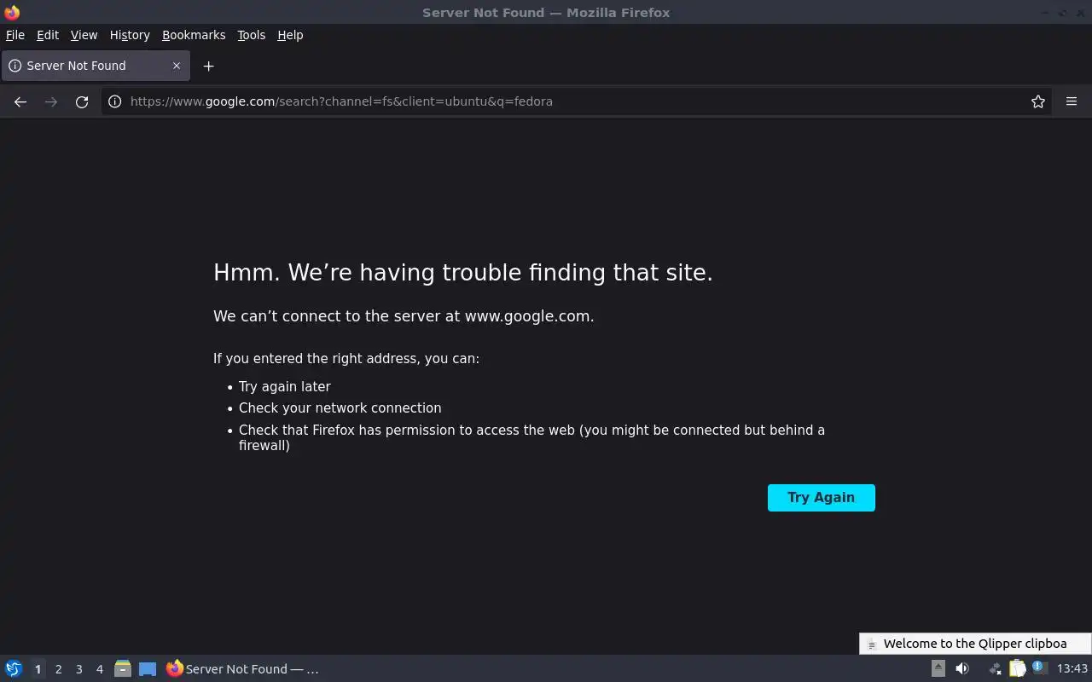Open the Firefox hamburger application menu
The width and height of the screenshot is (1092, 682).
click(x=1072, y=101)
